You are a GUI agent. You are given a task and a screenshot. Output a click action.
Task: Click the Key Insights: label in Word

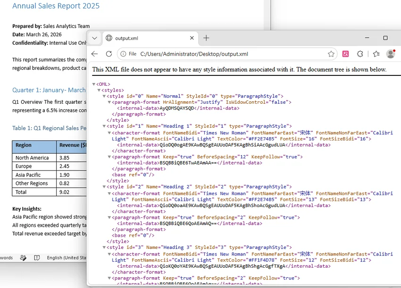tap(27, 209)
